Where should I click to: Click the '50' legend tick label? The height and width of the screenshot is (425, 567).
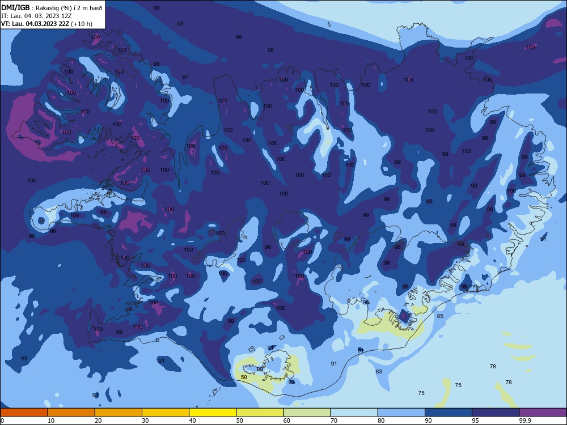click(240, 420)
